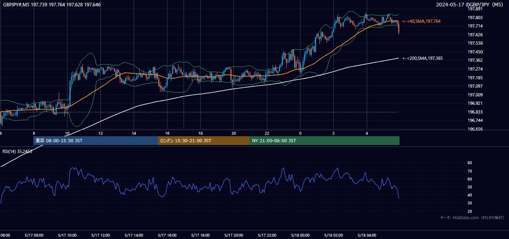Image resolution: width=509 pixels, height=239 pixels.
Task: Click the 5/17 08:00 time axis label
Action: point(34,235)
